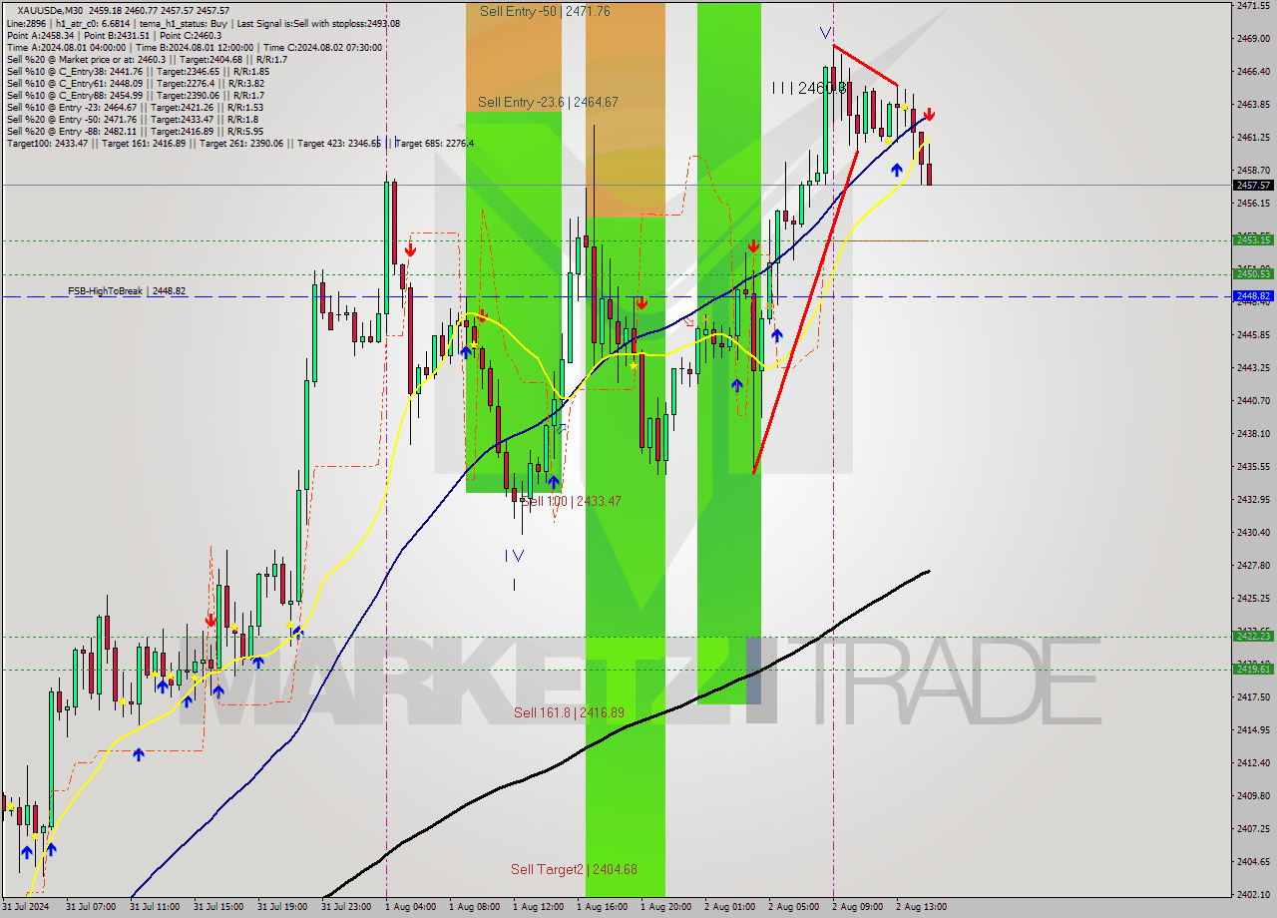Click the 2409.80 price axis label

pos(1253,795)
